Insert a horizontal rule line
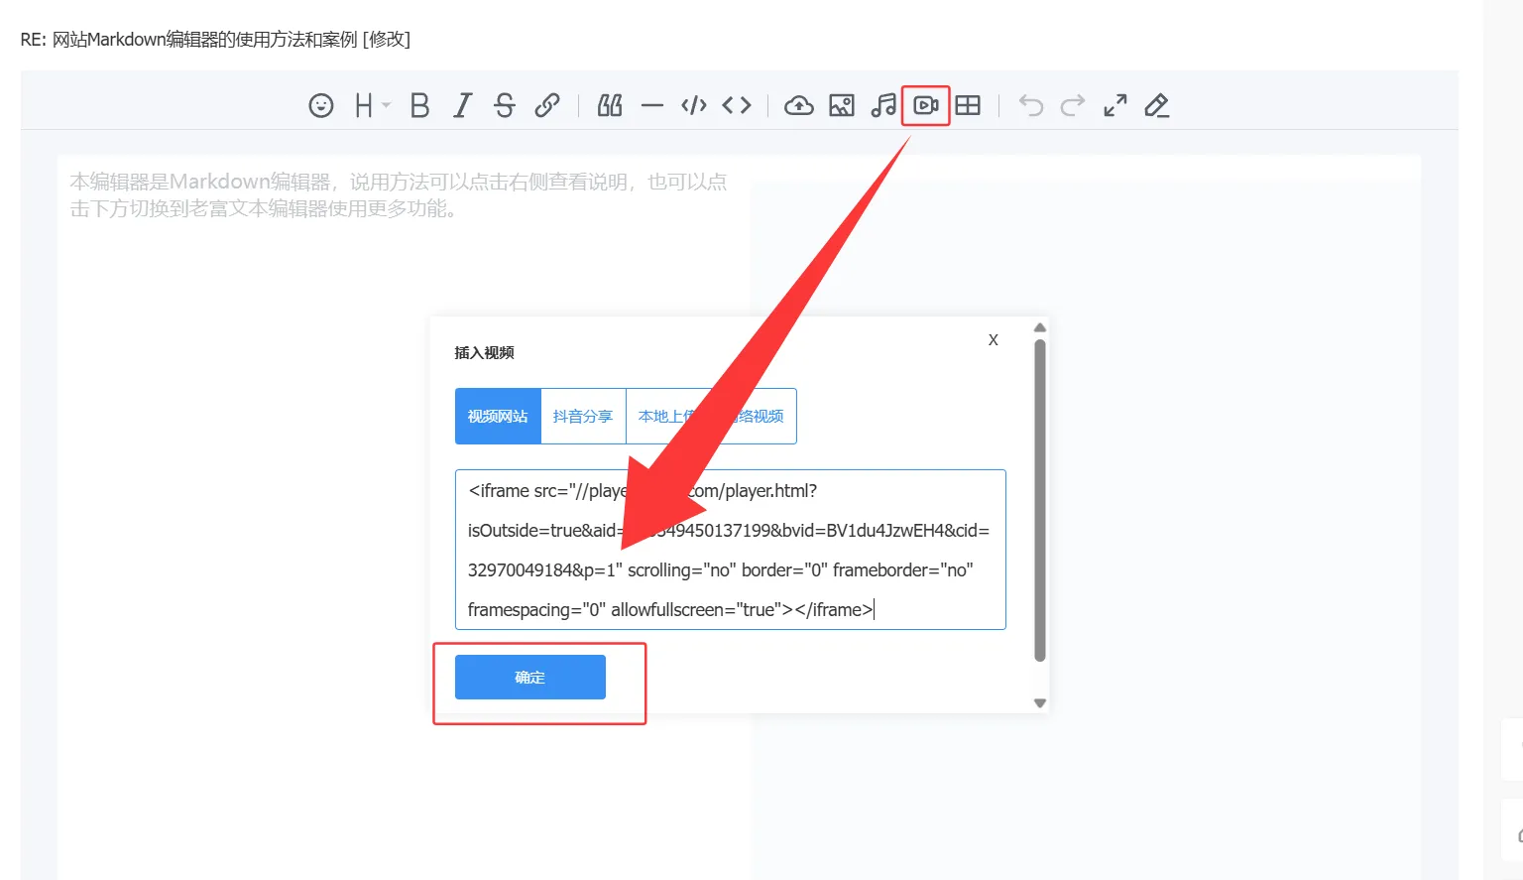1523x880 pixels. click(x=651, y=105)
